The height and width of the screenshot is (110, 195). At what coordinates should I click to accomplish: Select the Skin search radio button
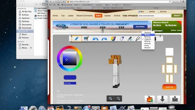(139, 12)
